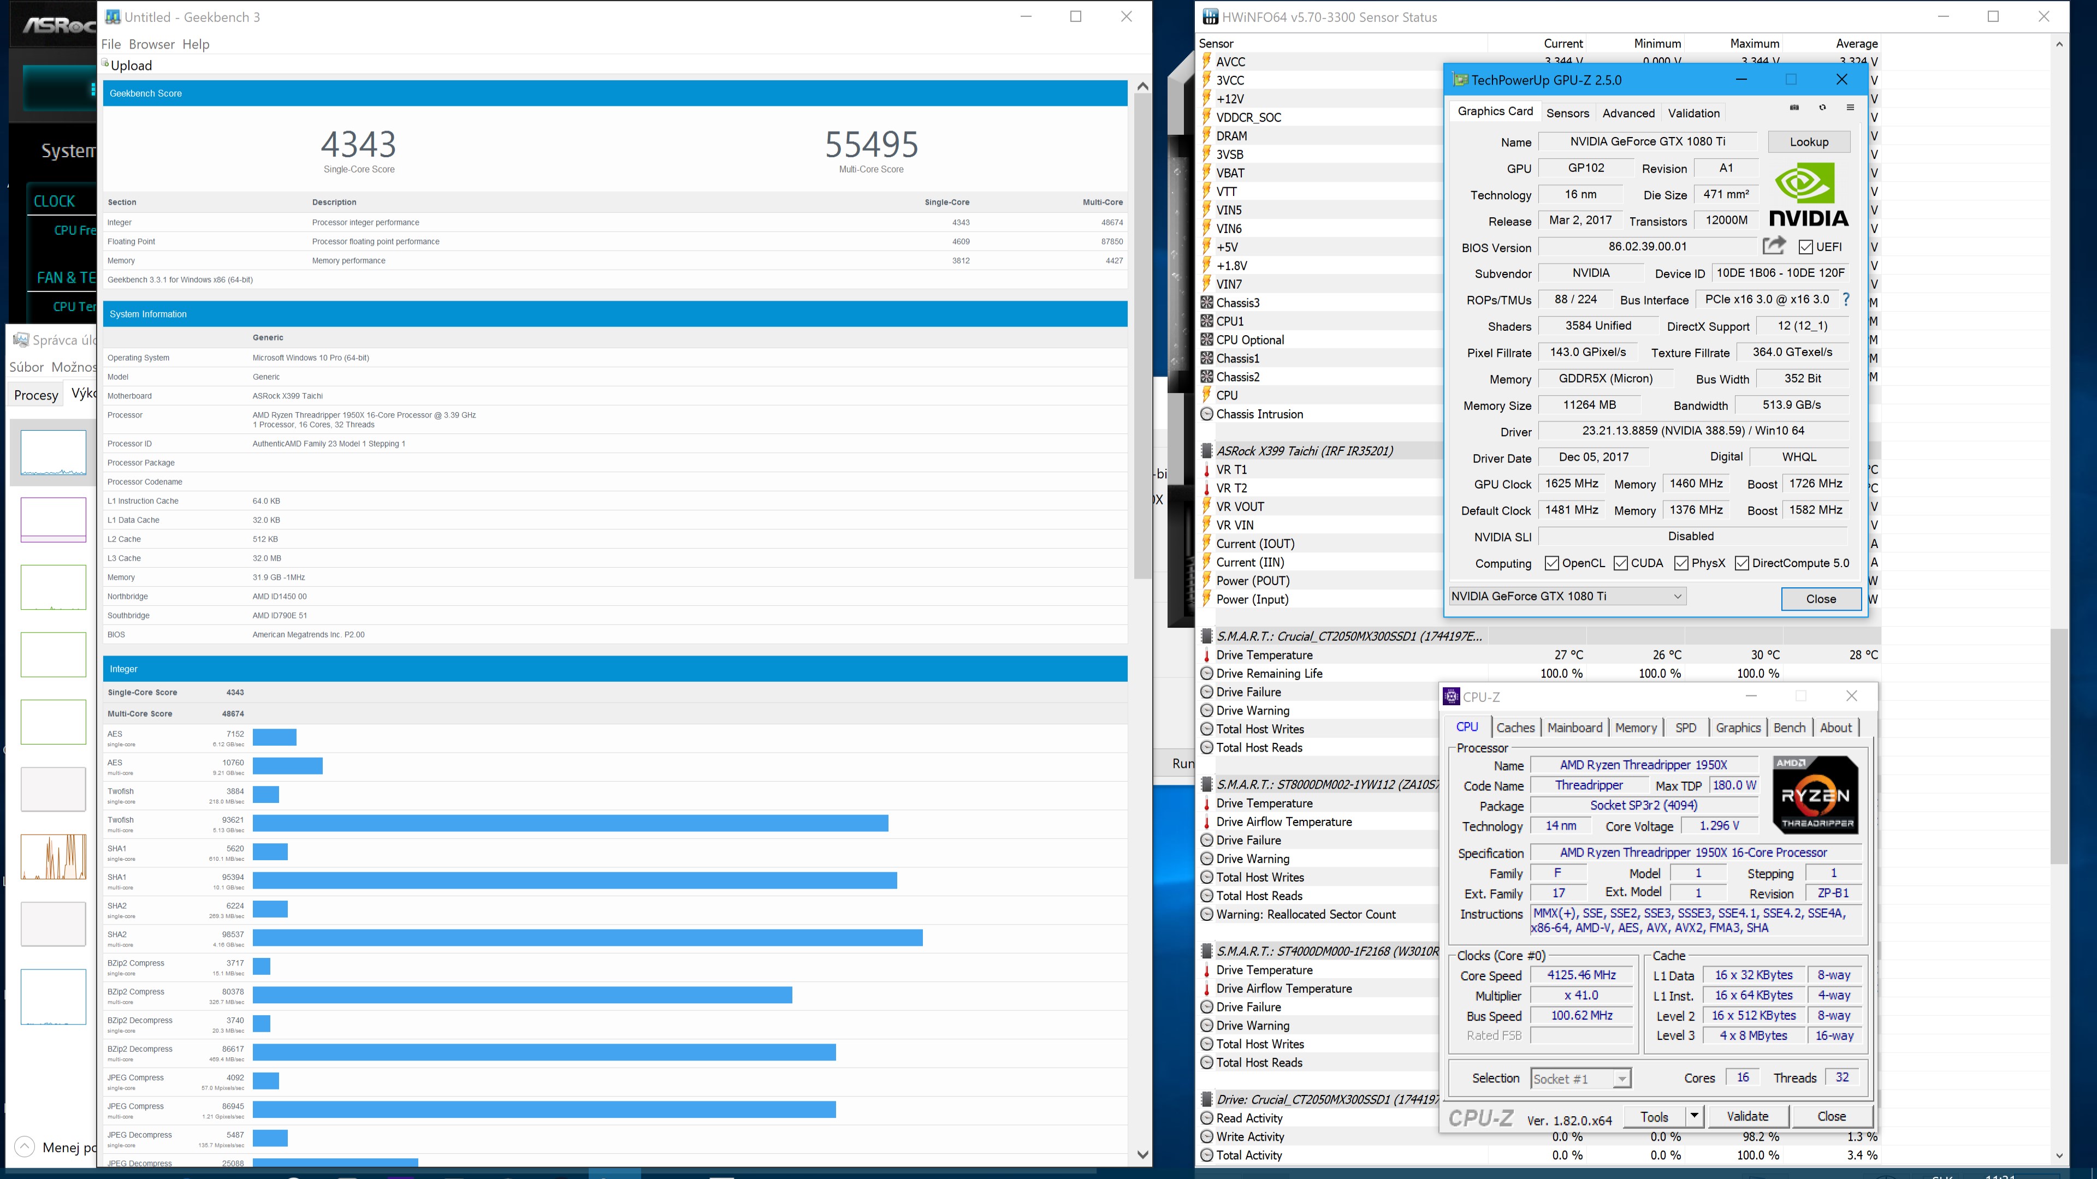The width and height of the screenshot is (2097, 1179).
Task: Open the Help menu in Geekbench
Action: [196, 44]
